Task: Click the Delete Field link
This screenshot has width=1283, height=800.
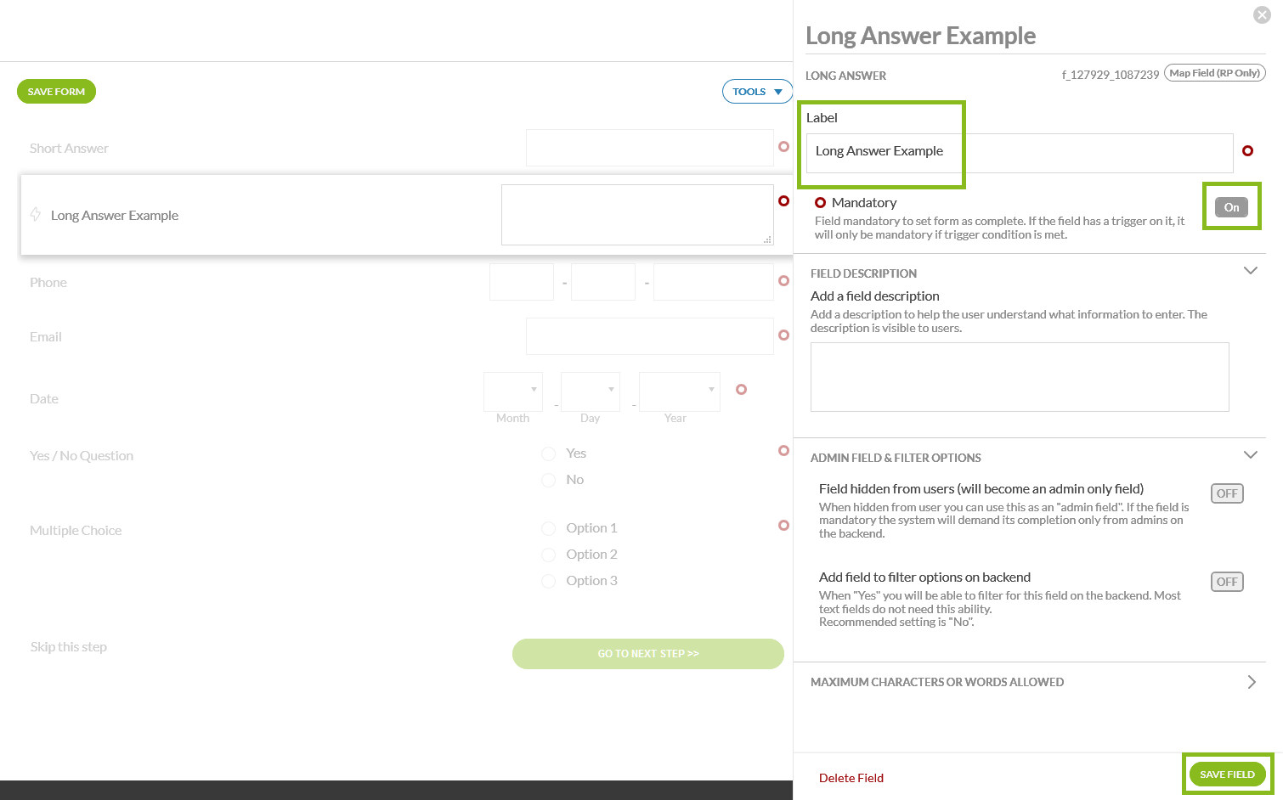Action: point(851,778)
